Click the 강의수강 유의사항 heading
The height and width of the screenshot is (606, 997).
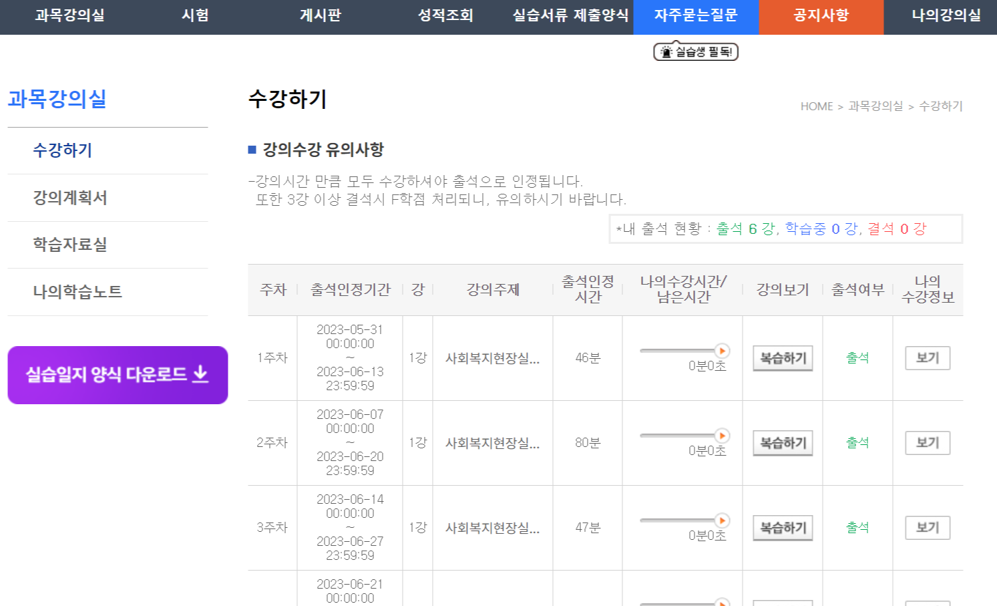point(323,150)
